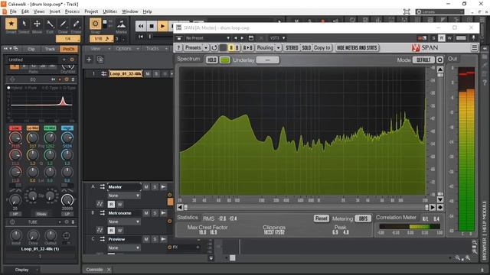Toggle the green spectrum enable button
490x275 pixels.
(224, 60)
